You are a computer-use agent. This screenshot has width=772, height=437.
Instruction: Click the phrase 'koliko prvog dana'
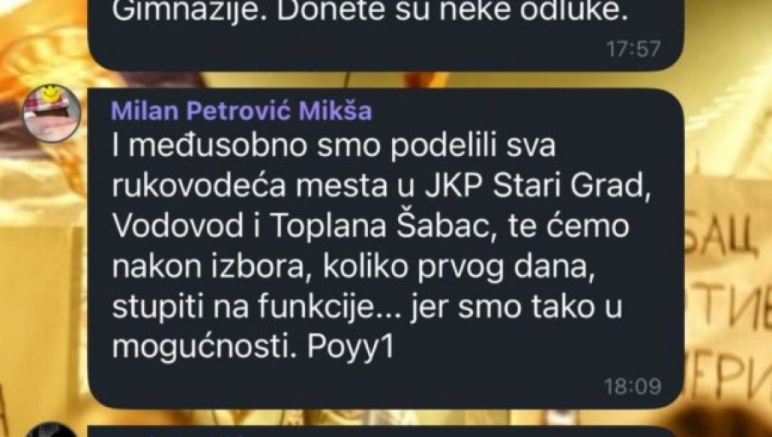pos(456,267)
